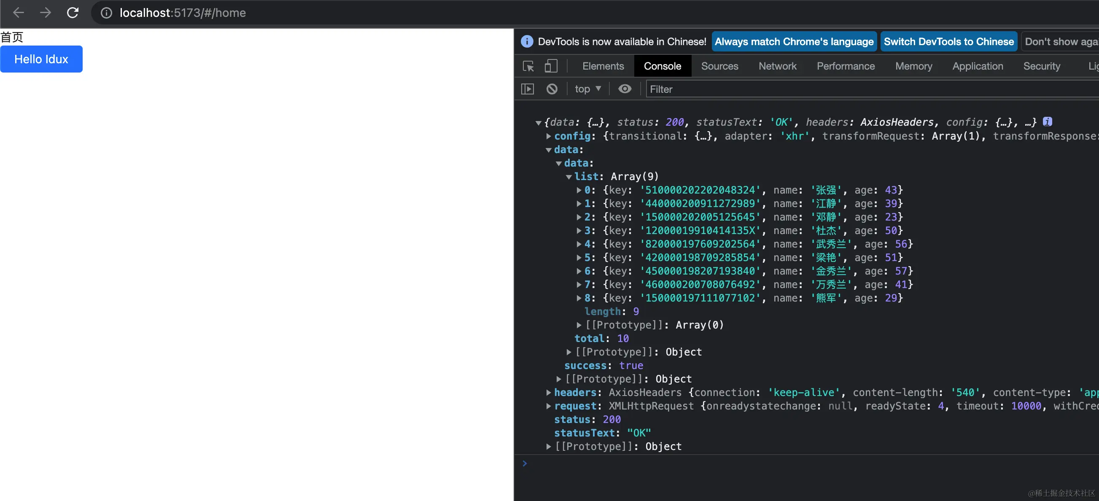Click Always match Chrome's language button
Screen dimensions: 1099x501
click(794, 41)
